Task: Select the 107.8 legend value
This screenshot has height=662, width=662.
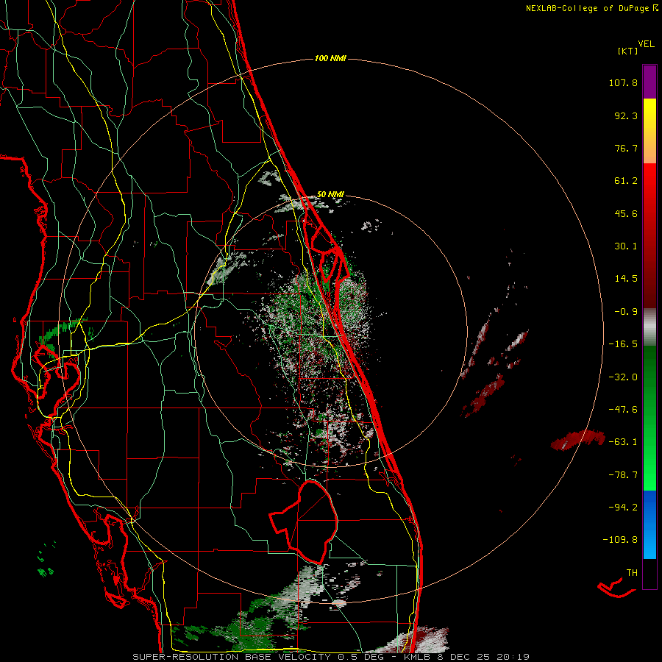Action: (x=623, y=82)
